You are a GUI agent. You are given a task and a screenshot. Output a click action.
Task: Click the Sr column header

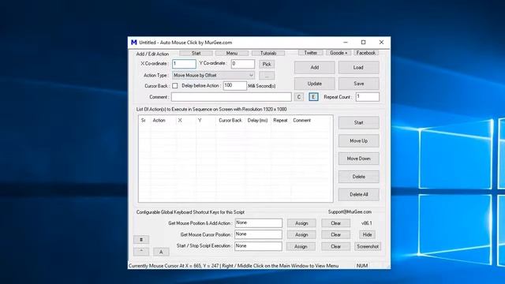pyautogui.click(x=144, y=121)
